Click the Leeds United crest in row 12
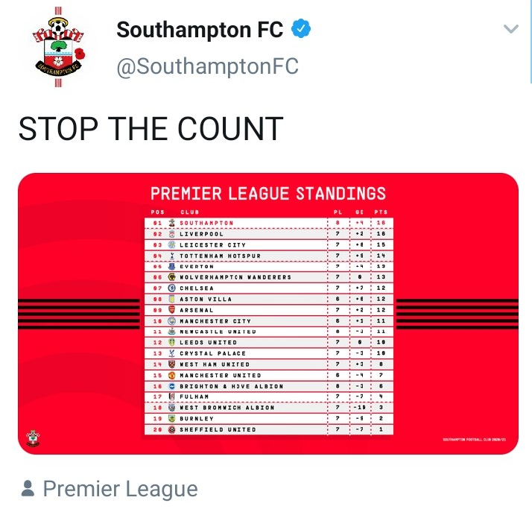This screenshot has height=509, width=532. click(x=171, y=343)
